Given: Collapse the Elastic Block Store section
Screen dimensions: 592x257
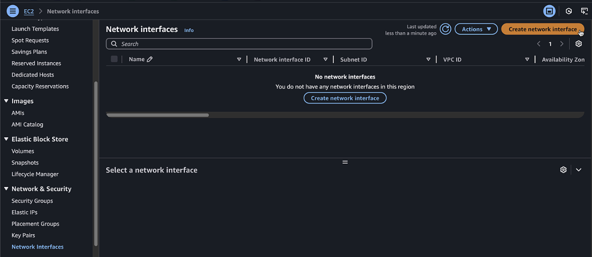Looking at the screenshot, I should [x=6, y=139].
